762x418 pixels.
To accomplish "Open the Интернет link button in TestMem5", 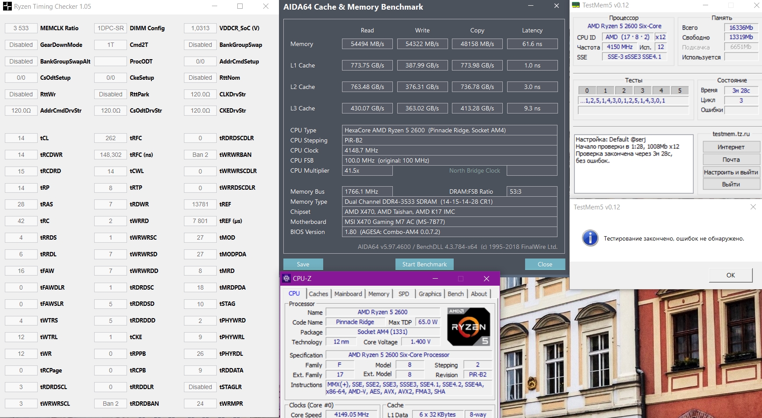I will [731, 147].
